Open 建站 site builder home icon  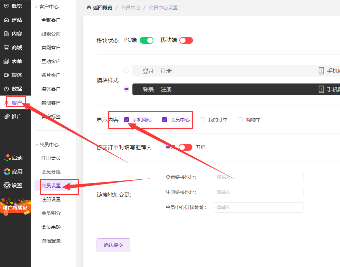6,20
